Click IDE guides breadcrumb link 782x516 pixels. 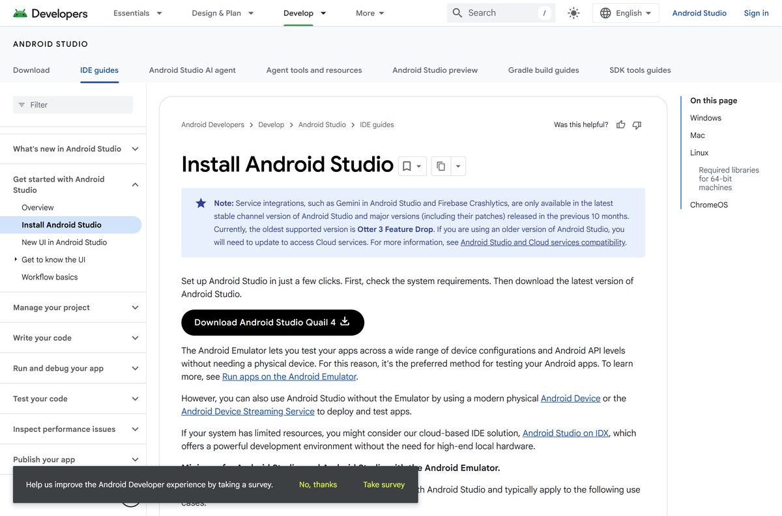(x=377, y=124)
